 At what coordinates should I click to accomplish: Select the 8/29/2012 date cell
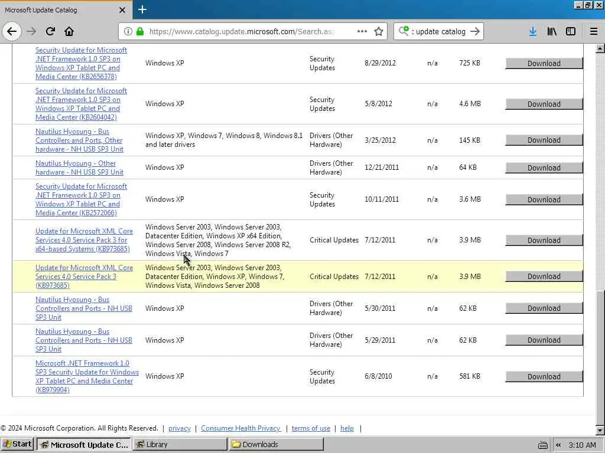pyautogui.click(x=380, y=63)
